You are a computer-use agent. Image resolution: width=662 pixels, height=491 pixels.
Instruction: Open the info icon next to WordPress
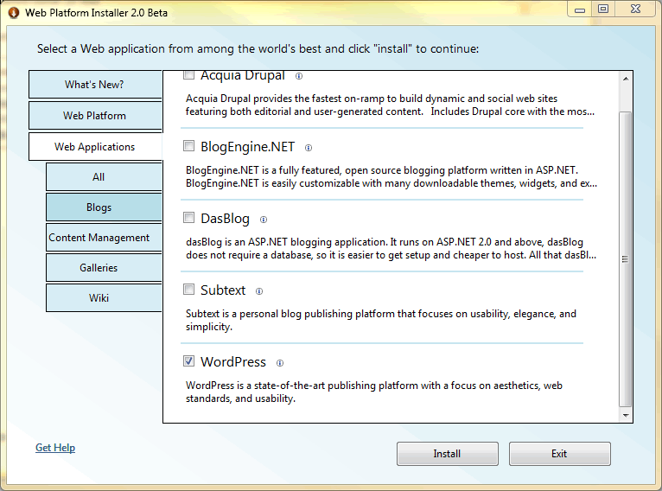point(280,363)
